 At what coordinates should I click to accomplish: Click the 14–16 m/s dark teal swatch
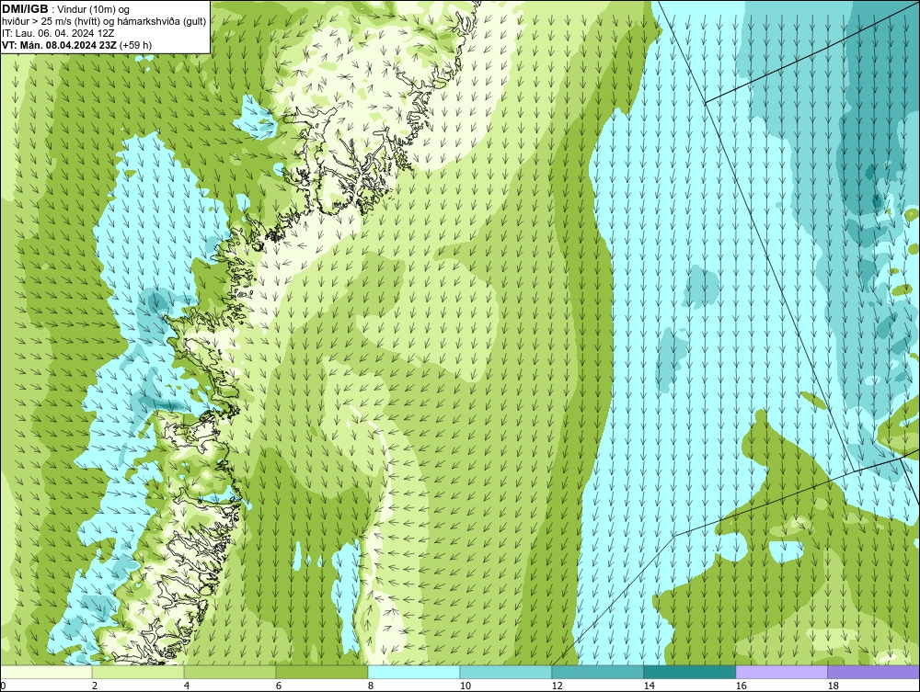click(x=689, y=672)
